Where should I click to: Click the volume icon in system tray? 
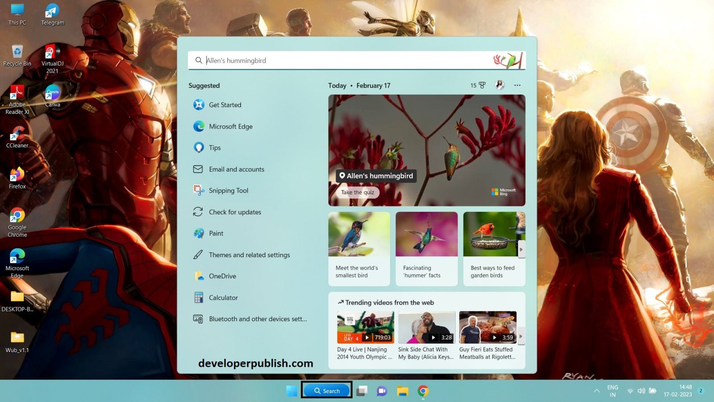pos(641,390)
